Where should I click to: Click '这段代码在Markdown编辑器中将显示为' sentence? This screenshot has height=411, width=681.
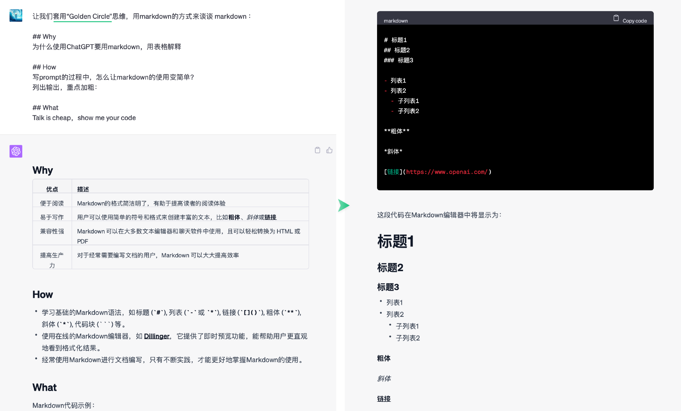tap(439, 215)
